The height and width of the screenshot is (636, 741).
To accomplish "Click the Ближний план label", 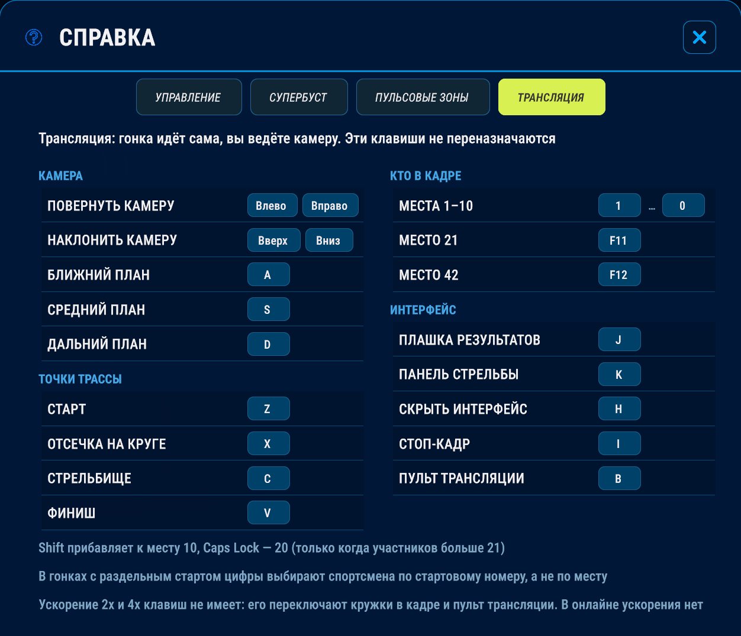I will [98, 275].
